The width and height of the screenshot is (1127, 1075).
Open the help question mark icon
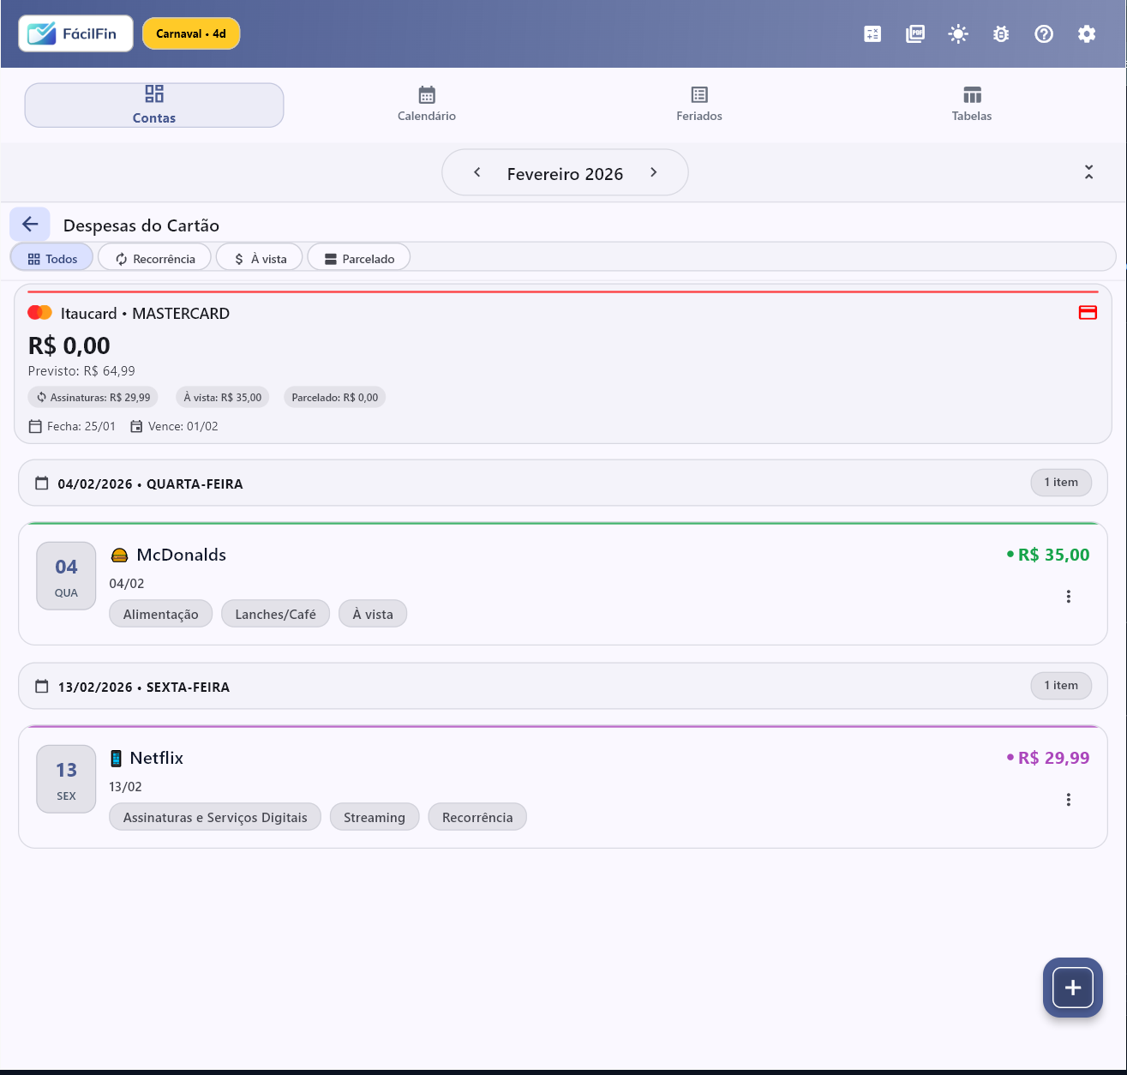[1043, 33]
